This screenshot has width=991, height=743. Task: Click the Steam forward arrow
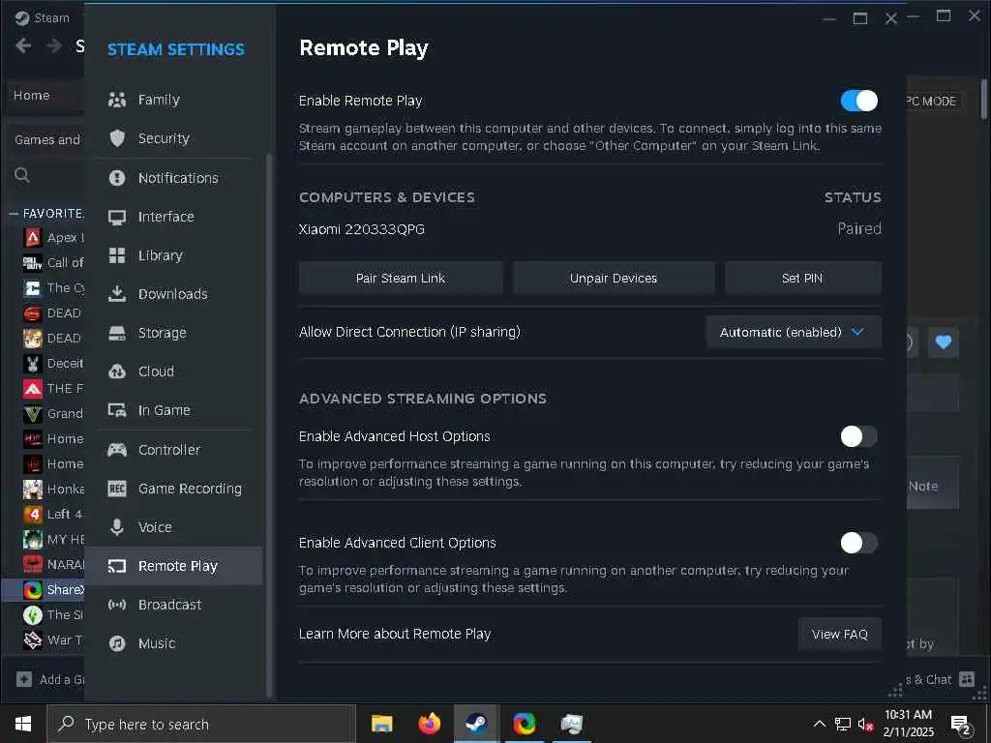pyautogui.click(x=54, y=45)
